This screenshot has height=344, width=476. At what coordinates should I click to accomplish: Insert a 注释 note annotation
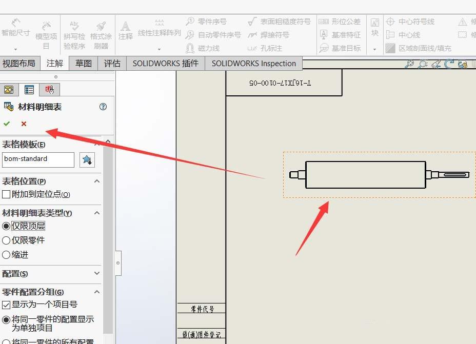coord(127,32)
